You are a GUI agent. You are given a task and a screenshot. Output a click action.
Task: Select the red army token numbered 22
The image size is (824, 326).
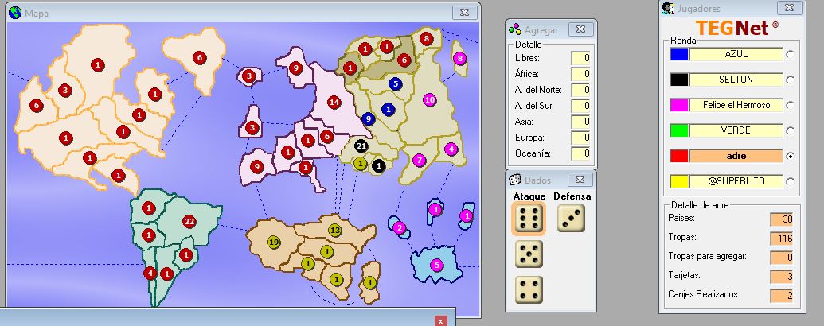189,221
